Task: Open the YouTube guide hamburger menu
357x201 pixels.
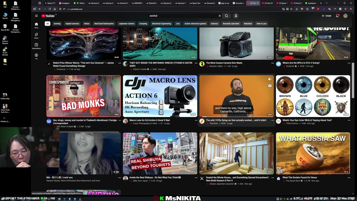Action: [36, 16]
